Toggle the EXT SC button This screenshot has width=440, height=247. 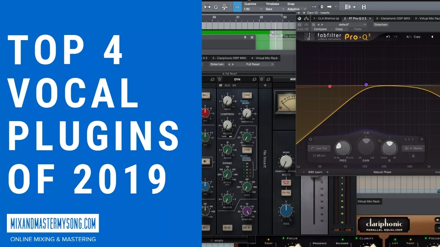click(246, 227)
